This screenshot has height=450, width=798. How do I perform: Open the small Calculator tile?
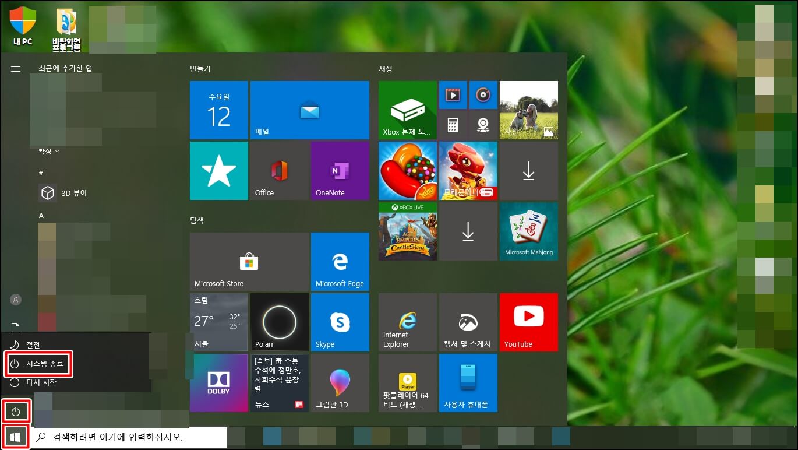453,125
